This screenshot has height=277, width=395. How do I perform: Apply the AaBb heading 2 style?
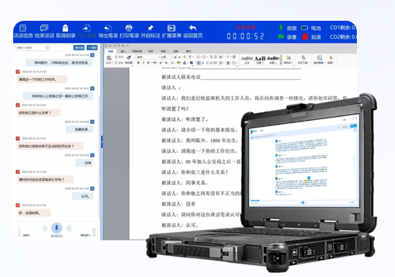click(273, 60)
